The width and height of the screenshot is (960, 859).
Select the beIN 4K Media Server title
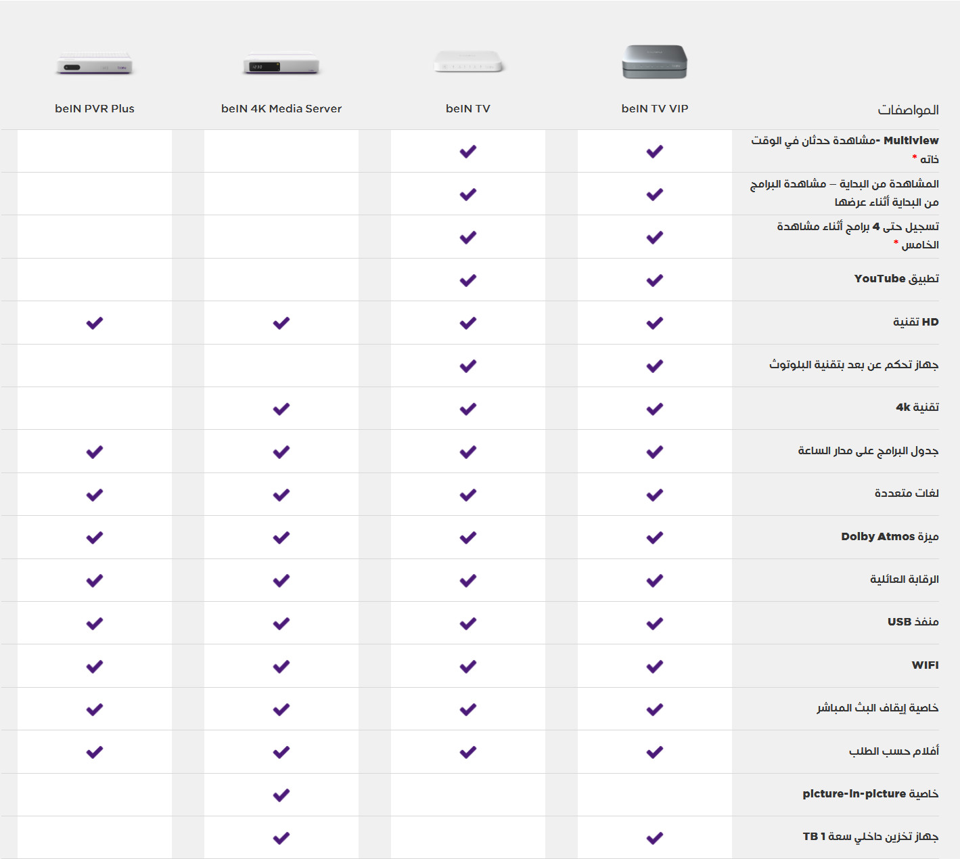click(x=281, y=108)
